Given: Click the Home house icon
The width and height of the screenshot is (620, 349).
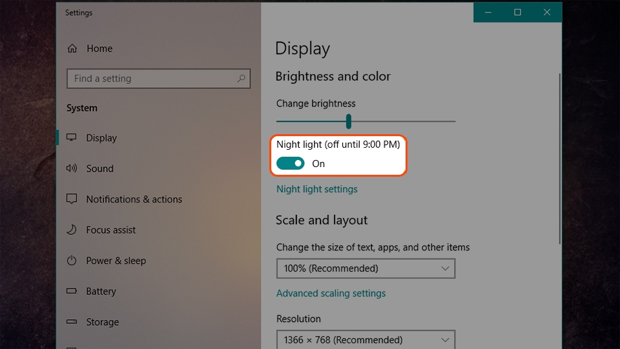Looking at the screenshot, I should [72, 48].
